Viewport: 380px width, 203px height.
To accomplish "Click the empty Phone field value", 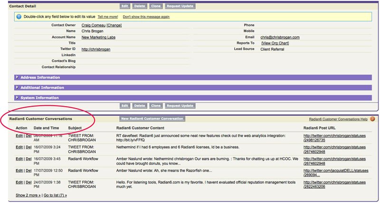I will tap(316, 25).
